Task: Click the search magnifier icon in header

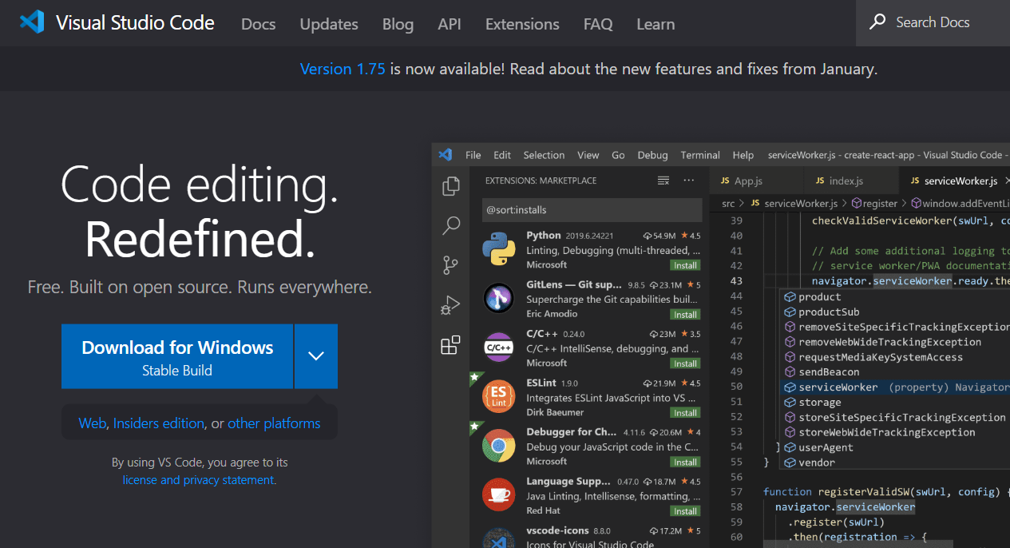Action: tap(877, 22)
